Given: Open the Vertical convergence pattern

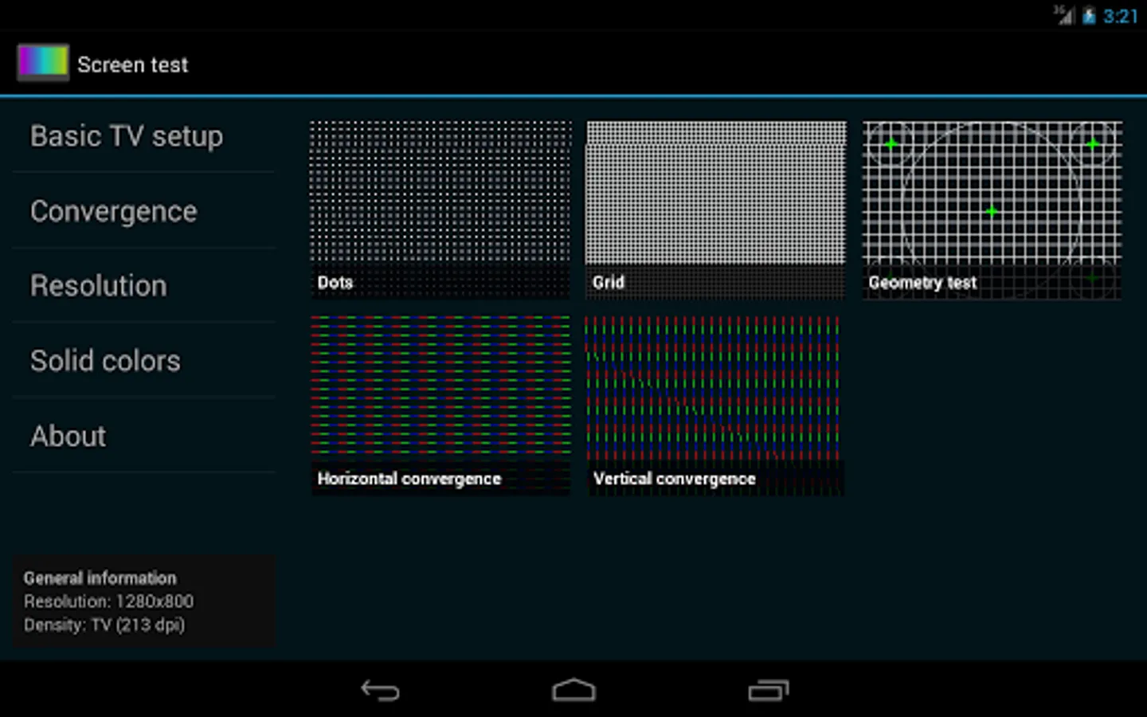Looking at the screenshot, I should (x=714, y=406).
